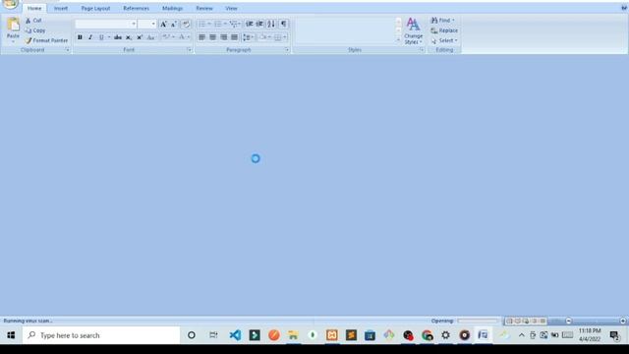Open Task View on taskbar
This screenshot has height=354, width=629.
[213, 335]
